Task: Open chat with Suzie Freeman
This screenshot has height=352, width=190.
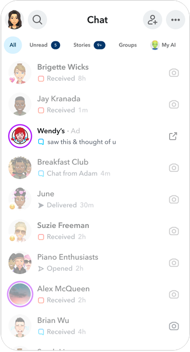Action: (95, 231)
